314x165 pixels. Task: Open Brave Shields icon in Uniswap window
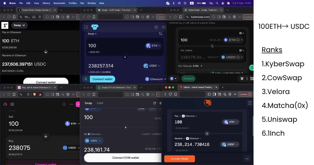coord(34,94)
